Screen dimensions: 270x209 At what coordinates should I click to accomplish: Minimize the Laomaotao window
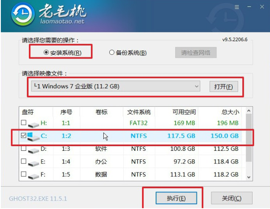coord(249,7)
